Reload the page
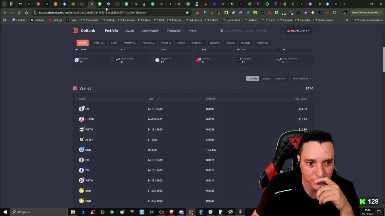385x216 pixels. pos(19,13)
